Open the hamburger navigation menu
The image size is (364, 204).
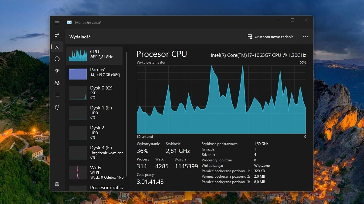point(57,23)
